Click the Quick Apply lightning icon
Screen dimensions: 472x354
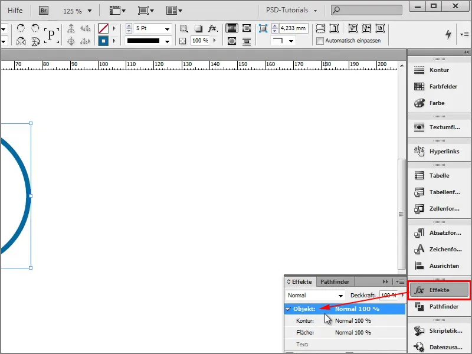[448, 34]
